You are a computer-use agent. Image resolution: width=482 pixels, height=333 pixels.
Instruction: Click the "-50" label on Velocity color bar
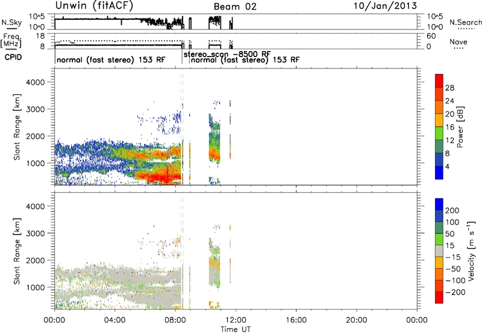coord(453,269)
